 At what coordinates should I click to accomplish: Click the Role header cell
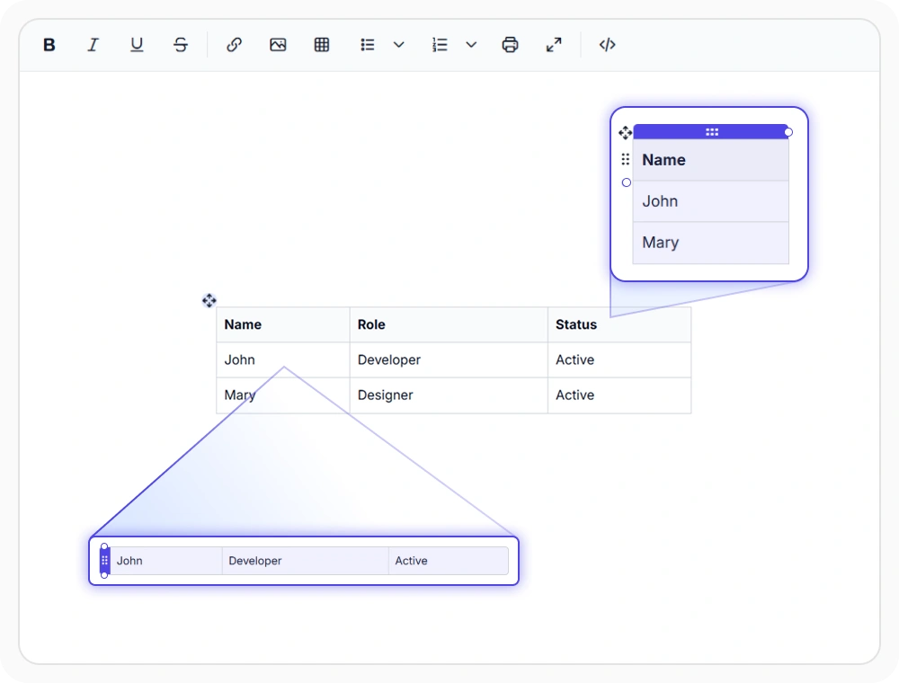[x=449, y=325]
